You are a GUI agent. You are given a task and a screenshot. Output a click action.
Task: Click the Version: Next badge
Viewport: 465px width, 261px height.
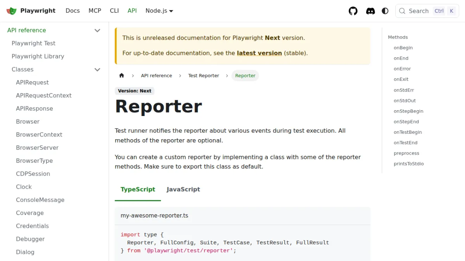coord(134,91)
